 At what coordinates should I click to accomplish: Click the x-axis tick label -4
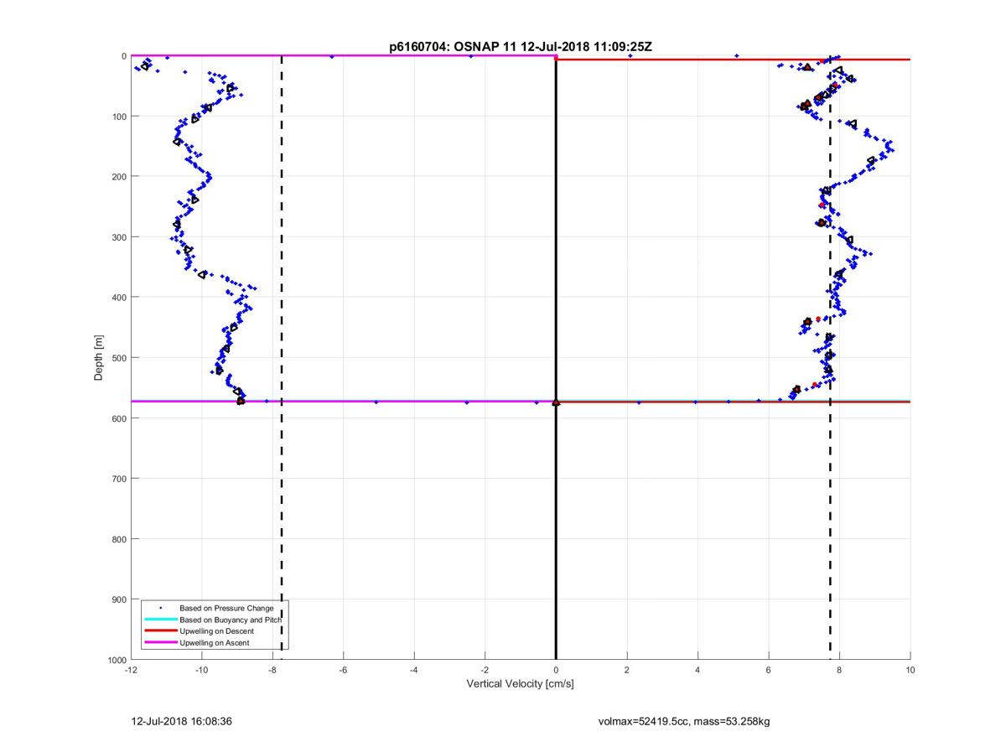point(414,670)
